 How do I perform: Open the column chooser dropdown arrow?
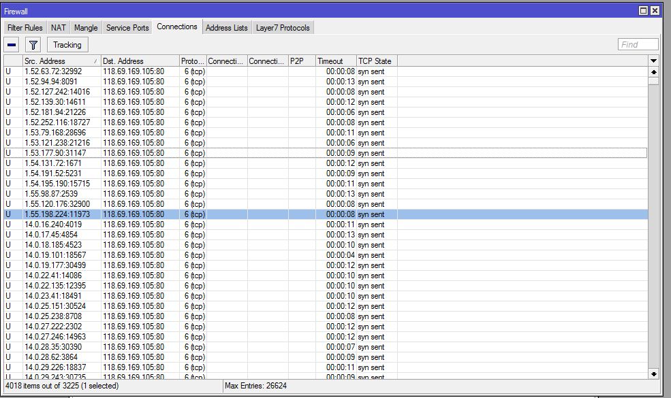(653, 61)
